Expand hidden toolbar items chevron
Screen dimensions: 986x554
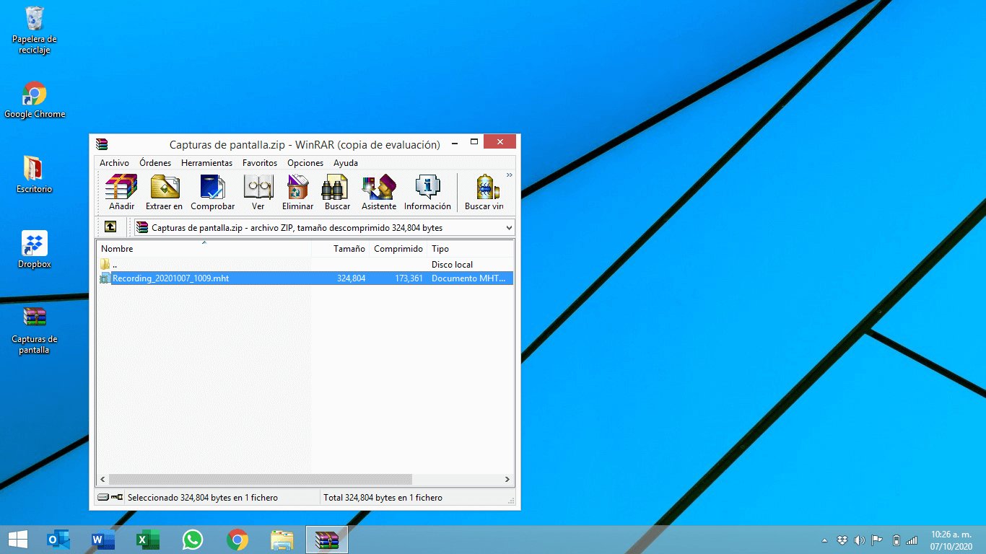tap(510, 175)
